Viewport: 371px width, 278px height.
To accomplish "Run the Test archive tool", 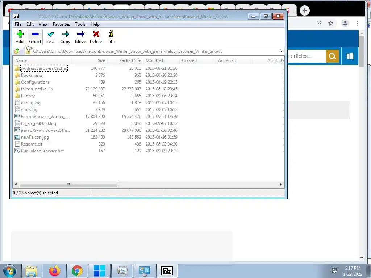I will tap(50, 37).
